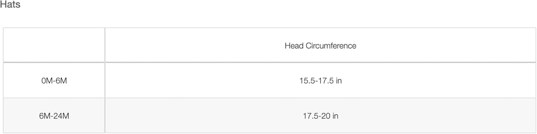
Task: Click the 15.5-17.5 in measurement cell
Action: coord(320,80)
